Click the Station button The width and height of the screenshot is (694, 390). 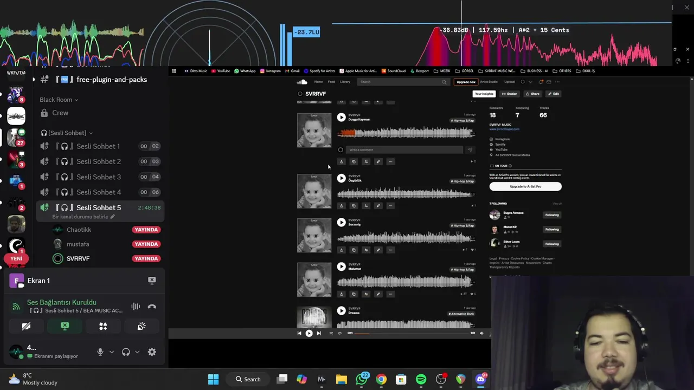click(x=510, y=94)
